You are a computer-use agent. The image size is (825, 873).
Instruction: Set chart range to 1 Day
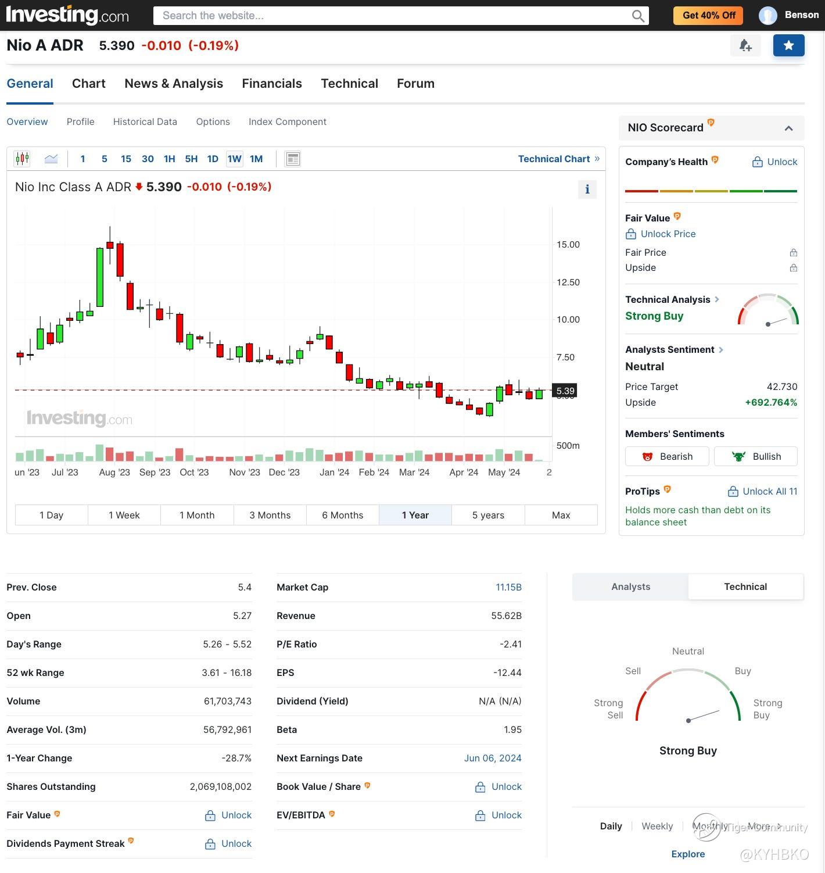52,515
